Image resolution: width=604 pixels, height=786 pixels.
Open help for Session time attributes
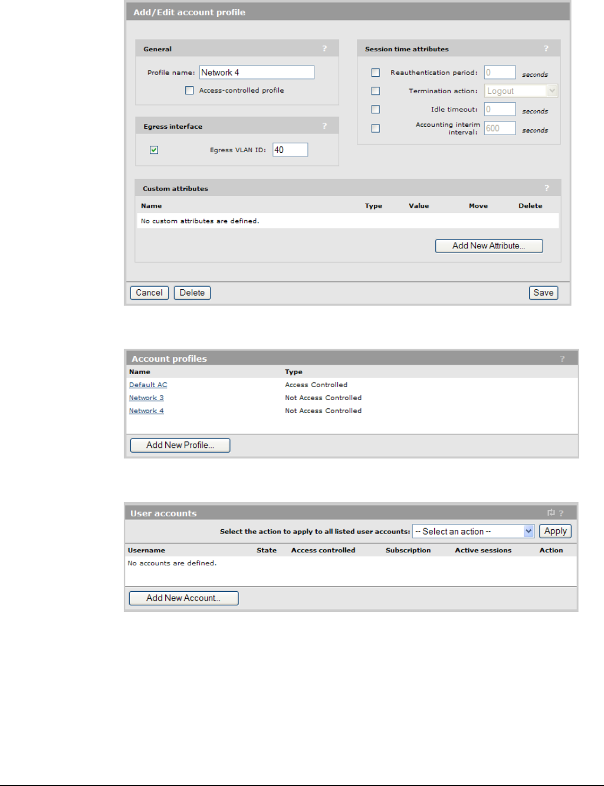click(546, 49)
